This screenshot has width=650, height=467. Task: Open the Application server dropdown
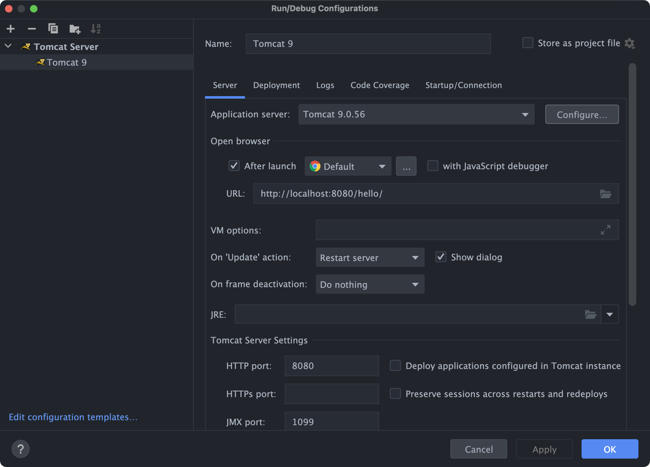tap(416, 114)
